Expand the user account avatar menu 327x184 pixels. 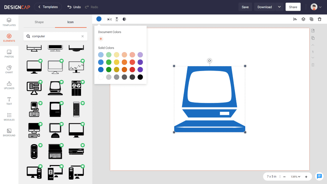pyautogui.click(x=316, y=7)
